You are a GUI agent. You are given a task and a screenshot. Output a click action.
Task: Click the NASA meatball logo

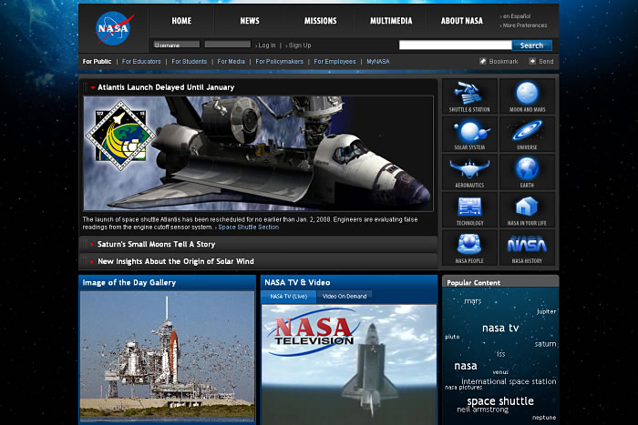(x=114, y=28)
